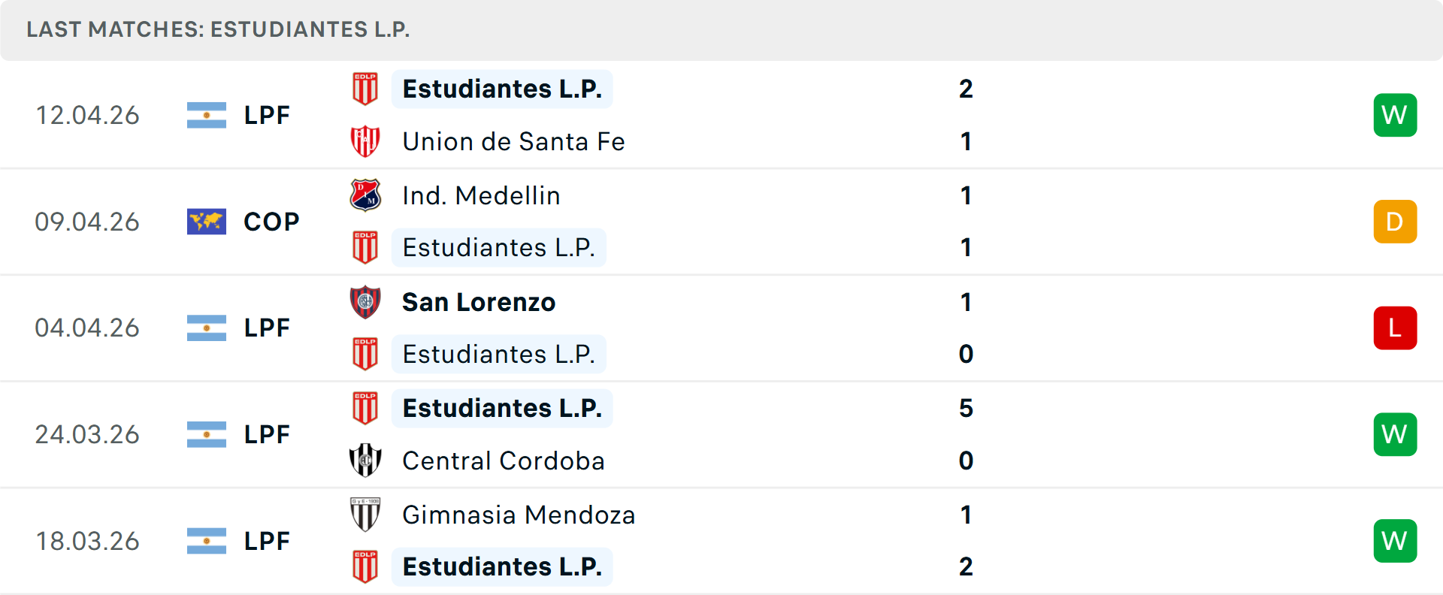Click Estudiantes crest in 12.04.26 match

pyautogui.click(x=365, y=89)
